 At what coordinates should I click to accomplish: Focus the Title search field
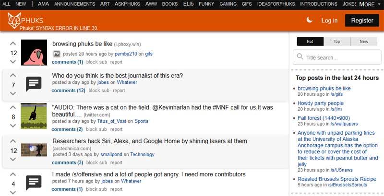click(337, 57)
